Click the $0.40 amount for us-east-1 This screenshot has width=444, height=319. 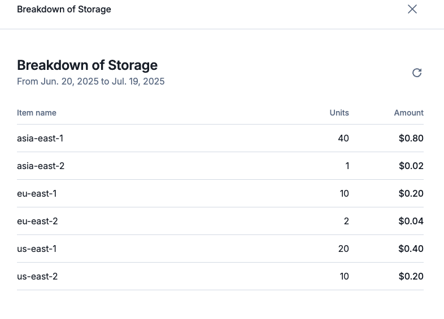click(x=411, y=249)
